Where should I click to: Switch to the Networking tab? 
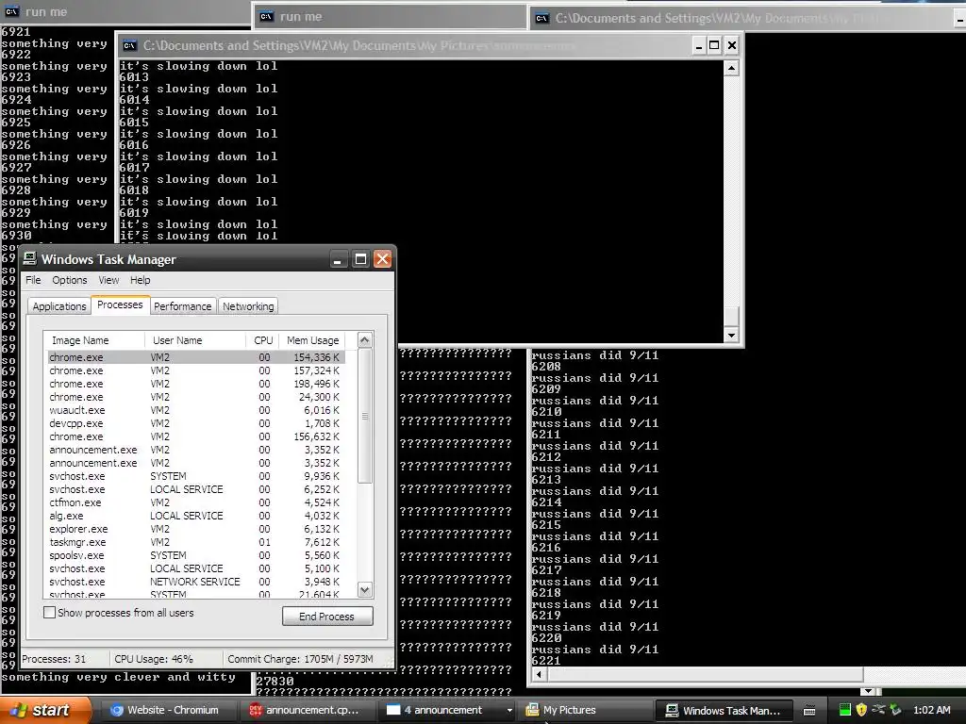(x=248, y=306)
